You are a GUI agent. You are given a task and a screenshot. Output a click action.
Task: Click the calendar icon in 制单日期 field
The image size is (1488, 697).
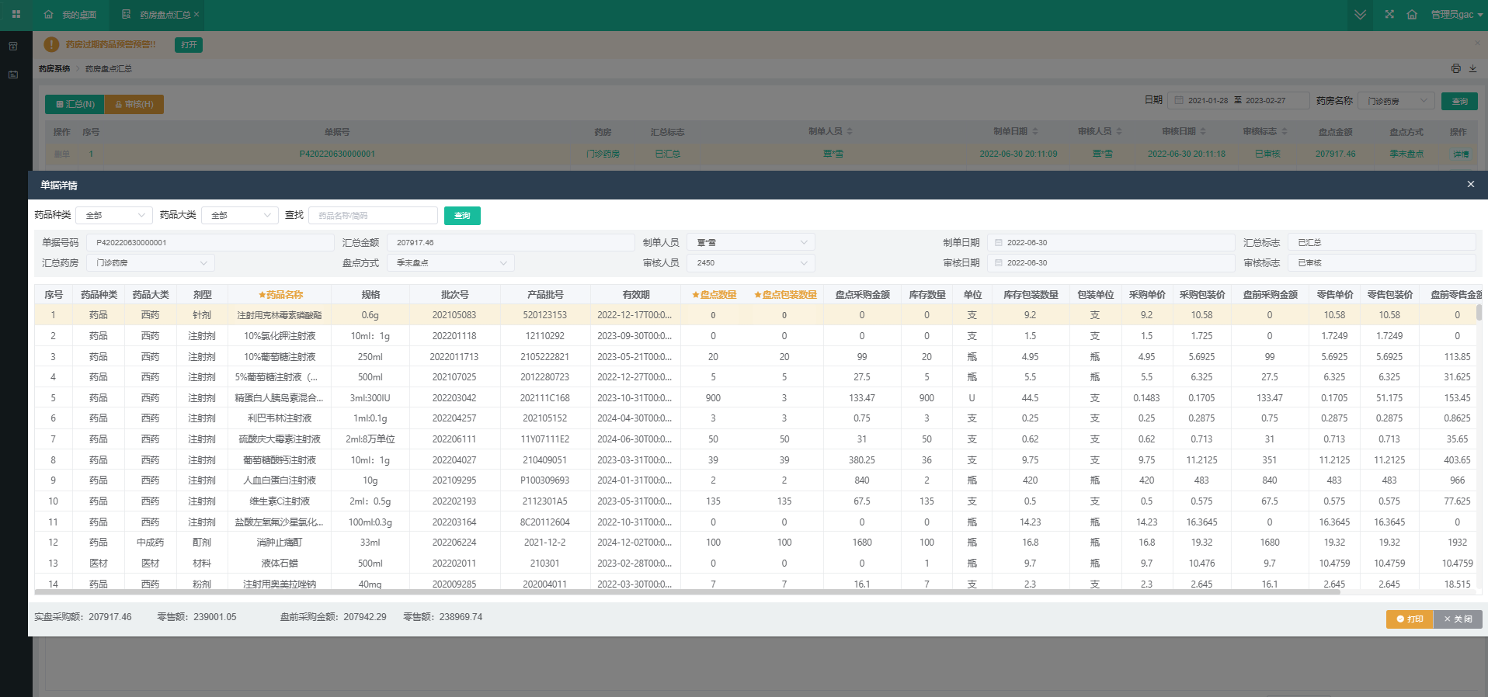(x=999, y=243)
